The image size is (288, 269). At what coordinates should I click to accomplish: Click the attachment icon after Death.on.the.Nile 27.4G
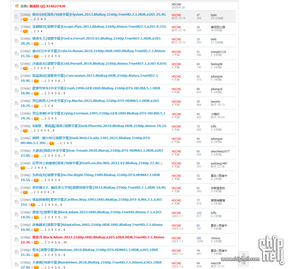click(161, 163)
